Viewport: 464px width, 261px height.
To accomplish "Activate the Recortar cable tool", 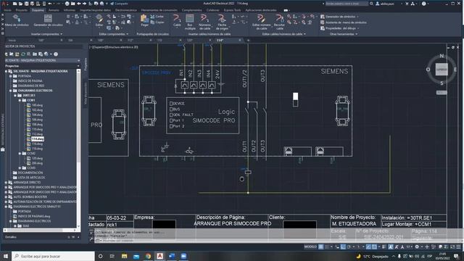I will 279,22.
